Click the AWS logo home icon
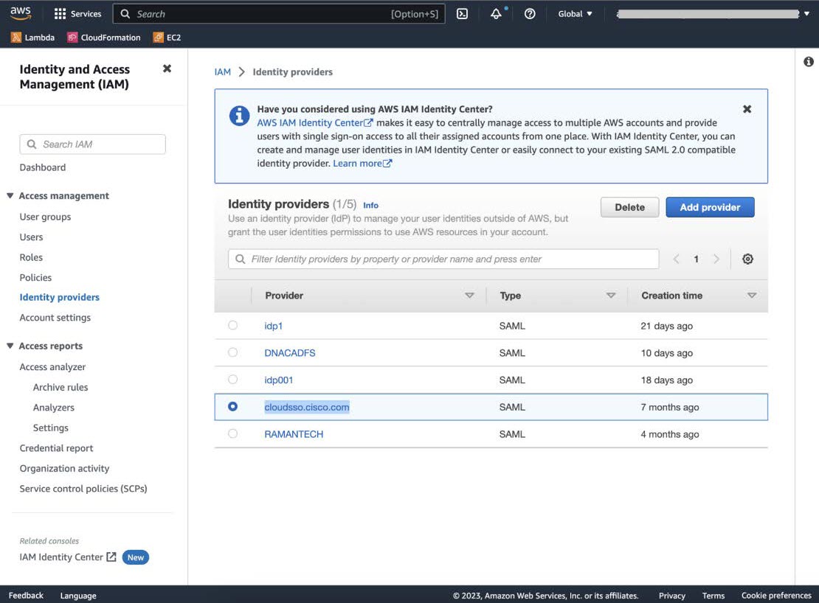Viewport: 819px width, 603px height. pyautogui.click(x=21, y=13)
